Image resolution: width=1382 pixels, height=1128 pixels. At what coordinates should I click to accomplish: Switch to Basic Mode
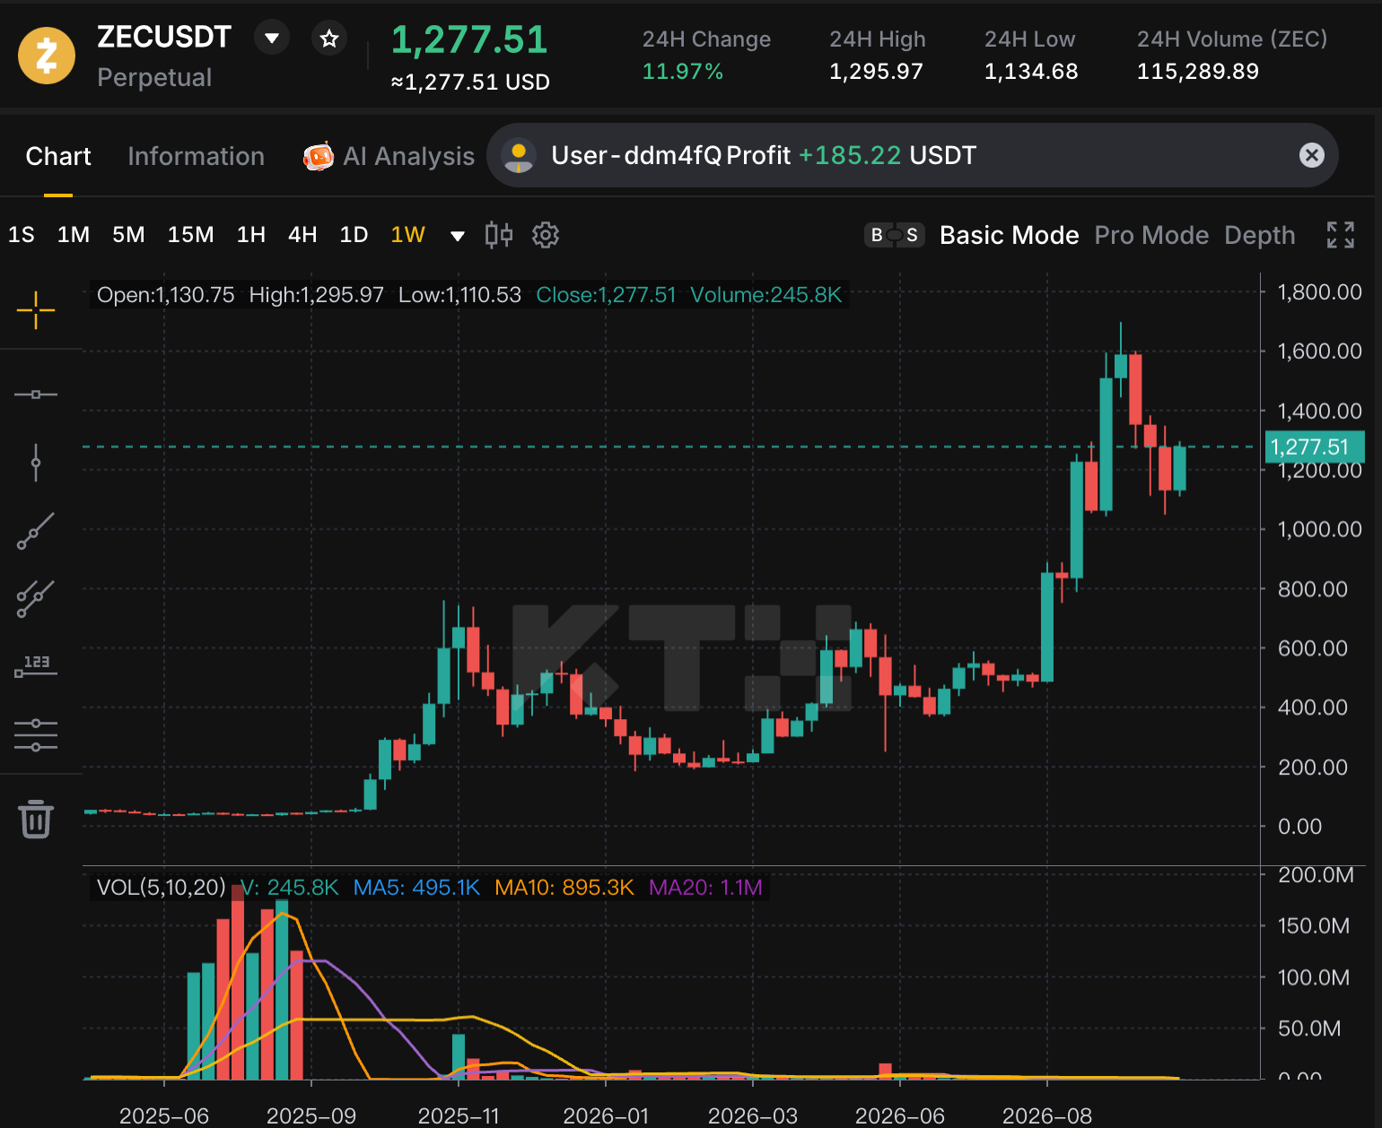coord(1009,235)
